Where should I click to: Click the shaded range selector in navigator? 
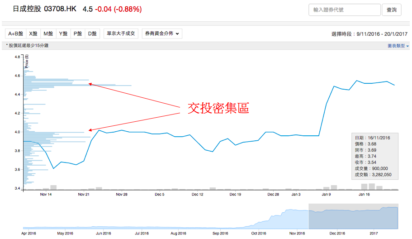tap(353, 216)
